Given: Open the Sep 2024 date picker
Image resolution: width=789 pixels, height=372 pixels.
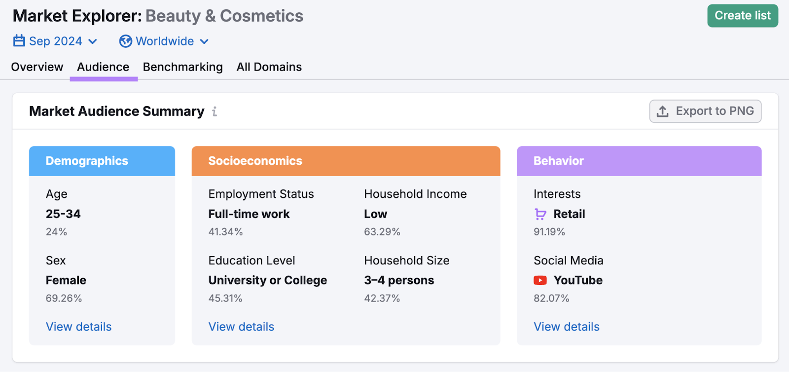Looking at the screenshot, I should [55, 41].
